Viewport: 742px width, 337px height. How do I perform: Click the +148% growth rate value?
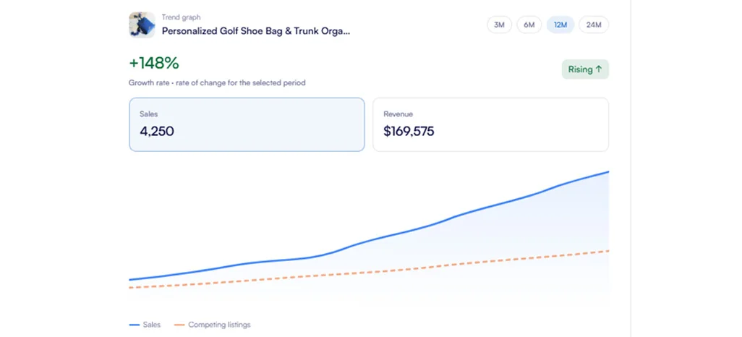154,63
